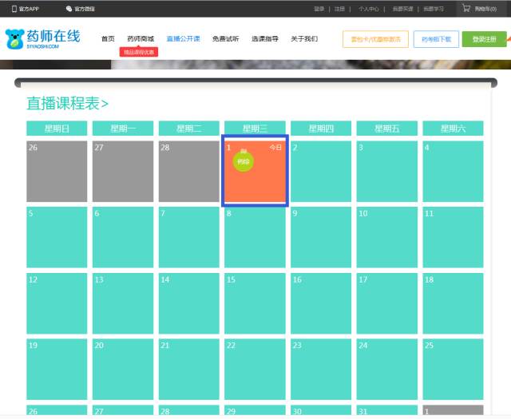Click the WeChat icon beside 官方微信
The height and width of the screenshot is (419, 511).
tap(69, 9)
